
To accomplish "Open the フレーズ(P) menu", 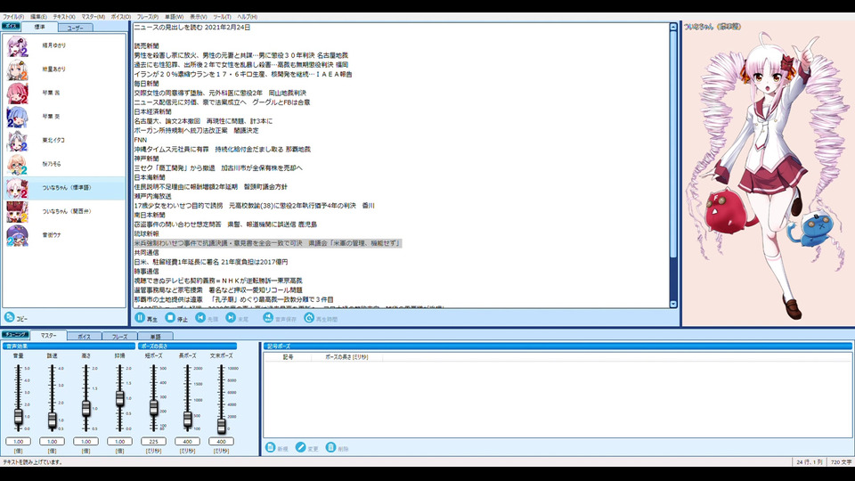I will 148,17.
